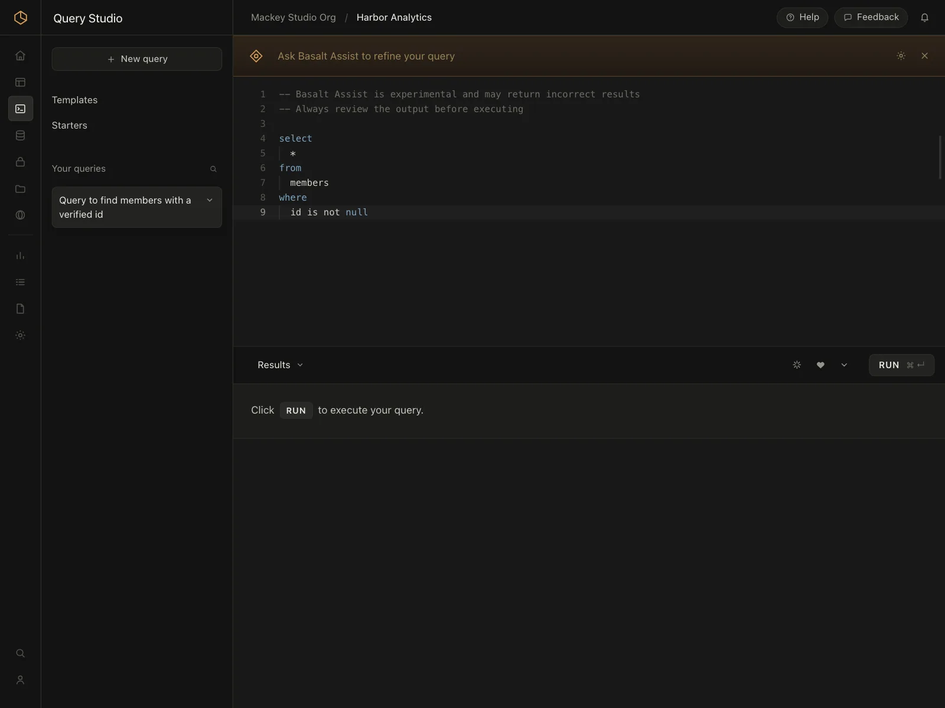Open Starters section
Screen dimensions: 945x708
70,126
